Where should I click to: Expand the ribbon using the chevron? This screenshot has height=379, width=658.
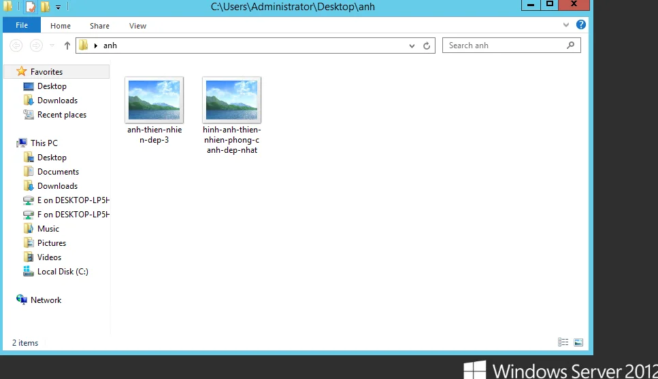coord(566,25)
